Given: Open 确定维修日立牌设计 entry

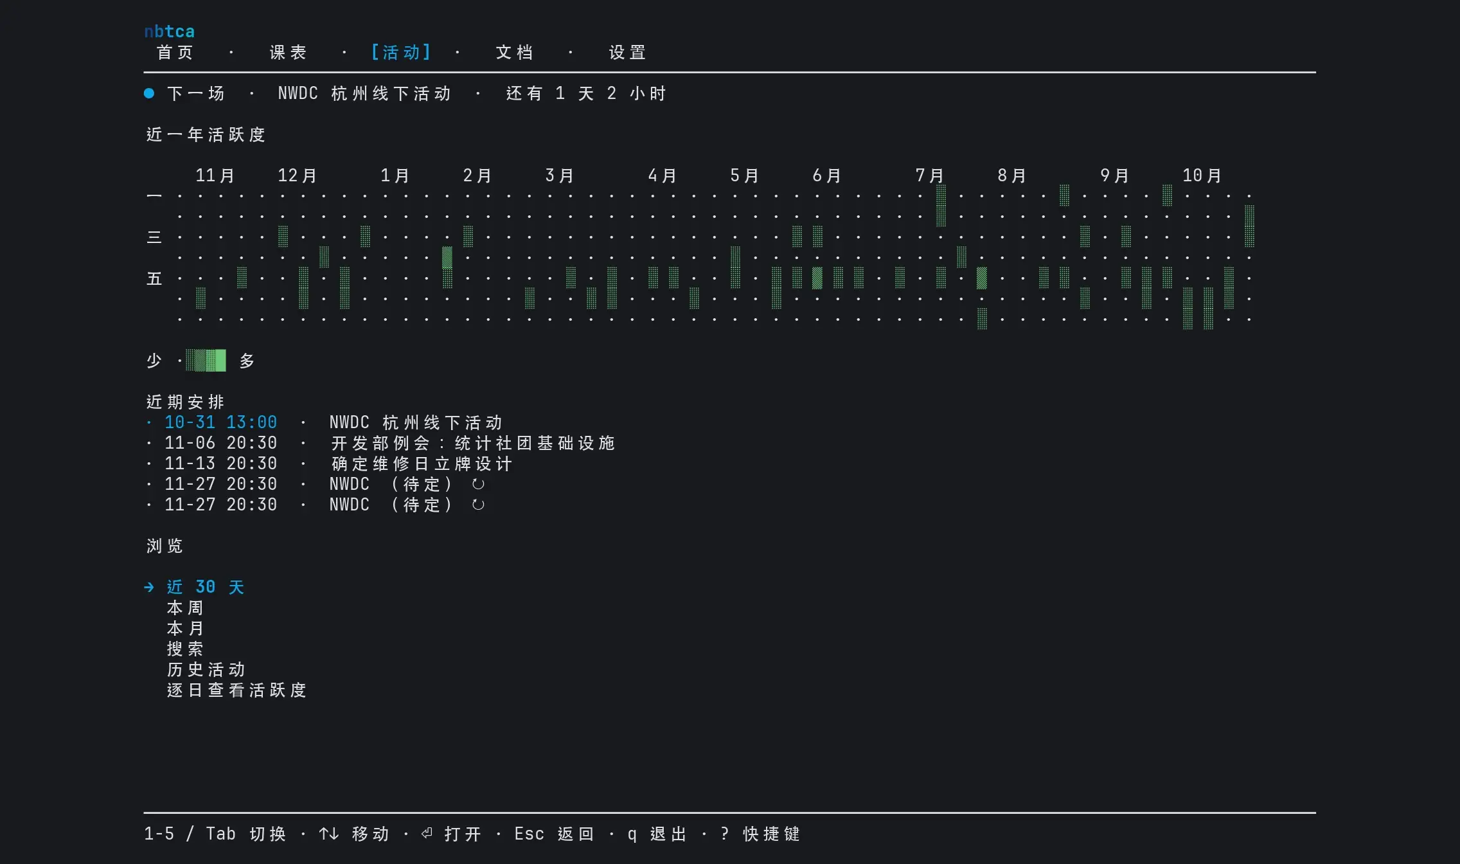Looking at the screenshot, I should pos(422,464).
